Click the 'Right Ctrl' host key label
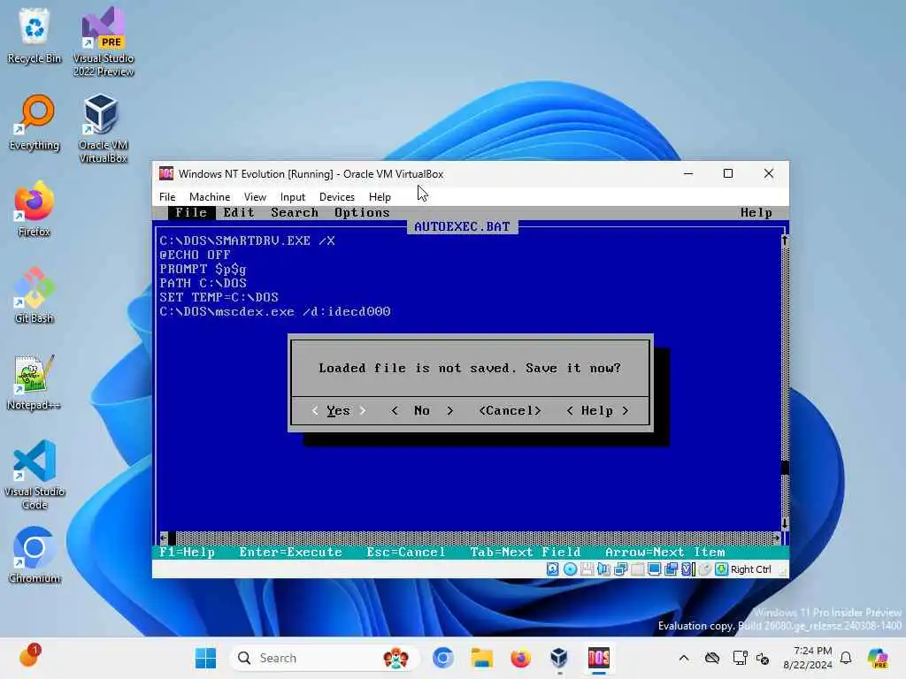The height and width of the screenshot is (679, 906). [750, 569]
